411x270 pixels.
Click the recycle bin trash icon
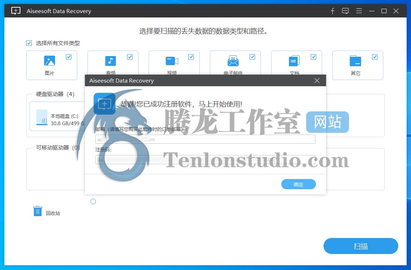coord(38,211)
